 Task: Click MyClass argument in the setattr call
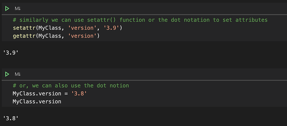[49, 28]
